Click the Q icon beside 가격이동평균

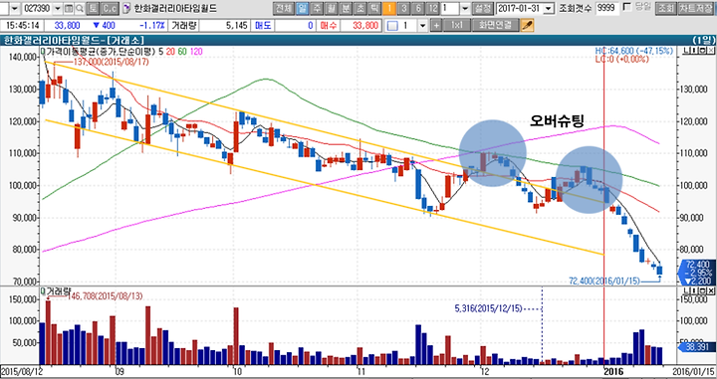point(43,51)
